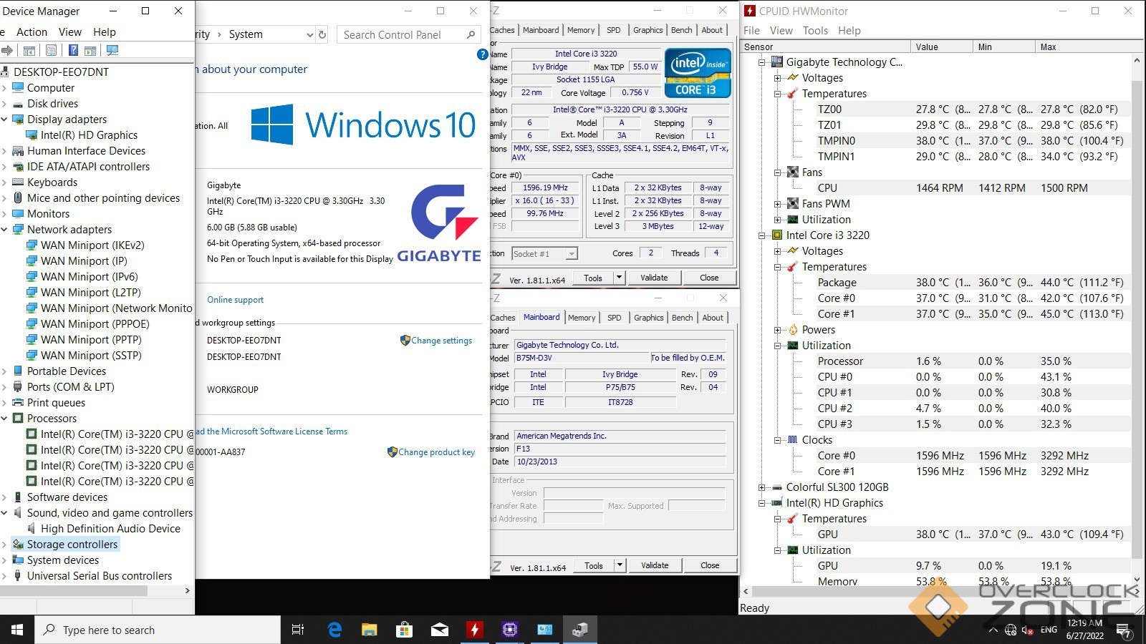The height and width of the screenshot is (644, 1146).
Task: Open the Tools menu in HWMonitor
Action: click(x=815, y=31)
